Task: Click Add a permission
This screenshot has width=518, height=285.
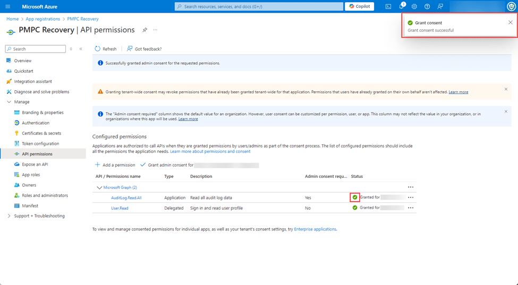Action: pos(115,165)
